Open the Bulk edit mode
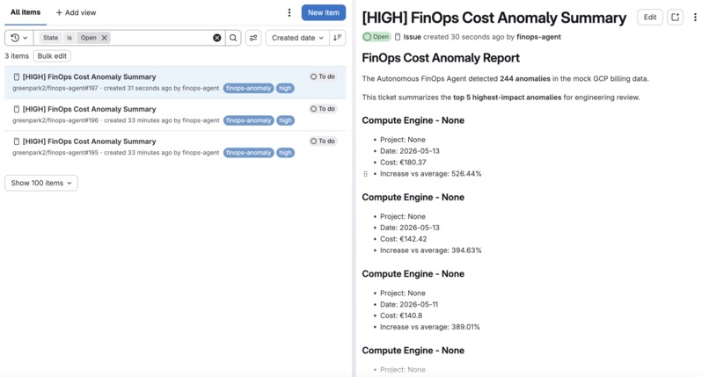Viewport: 709px width, 377px height. (x=52, y=56)
